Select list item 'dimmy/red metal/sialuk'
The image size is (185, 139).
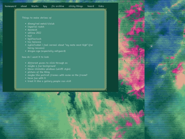[x=41, y=24]
